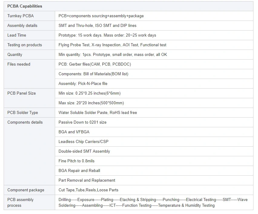
Task: Select the BGA and VFBGA cell
Action: [x=154, y=132]
